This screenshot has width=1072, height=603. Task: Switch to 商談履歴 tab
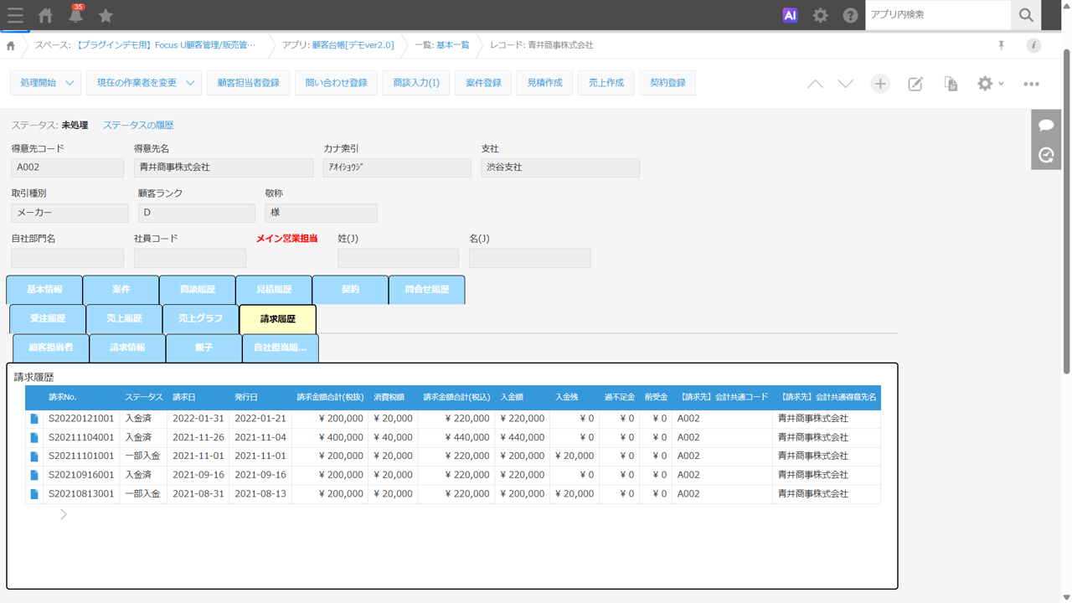[197, 290]
